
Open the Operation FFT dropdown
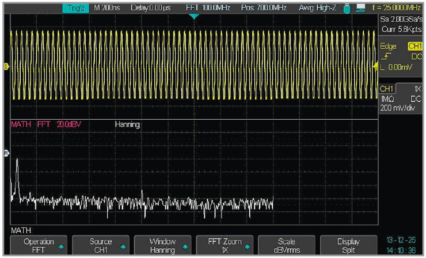tap(39, 246)
